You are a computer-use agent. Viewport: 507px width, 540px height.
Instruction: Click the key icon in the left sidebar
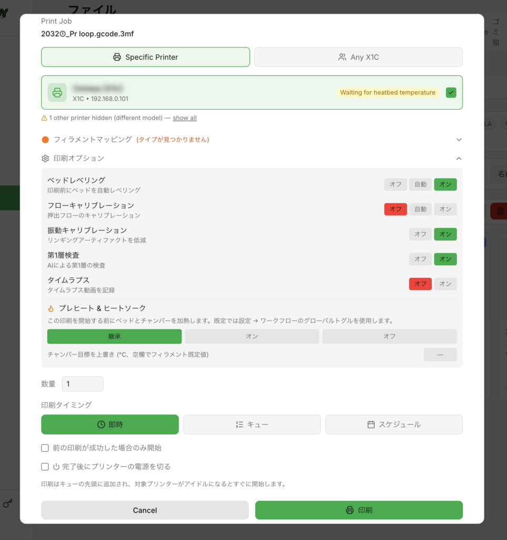[x=7, y=504]
